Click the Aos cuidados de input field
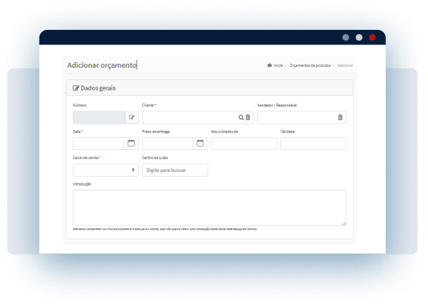 244,144
